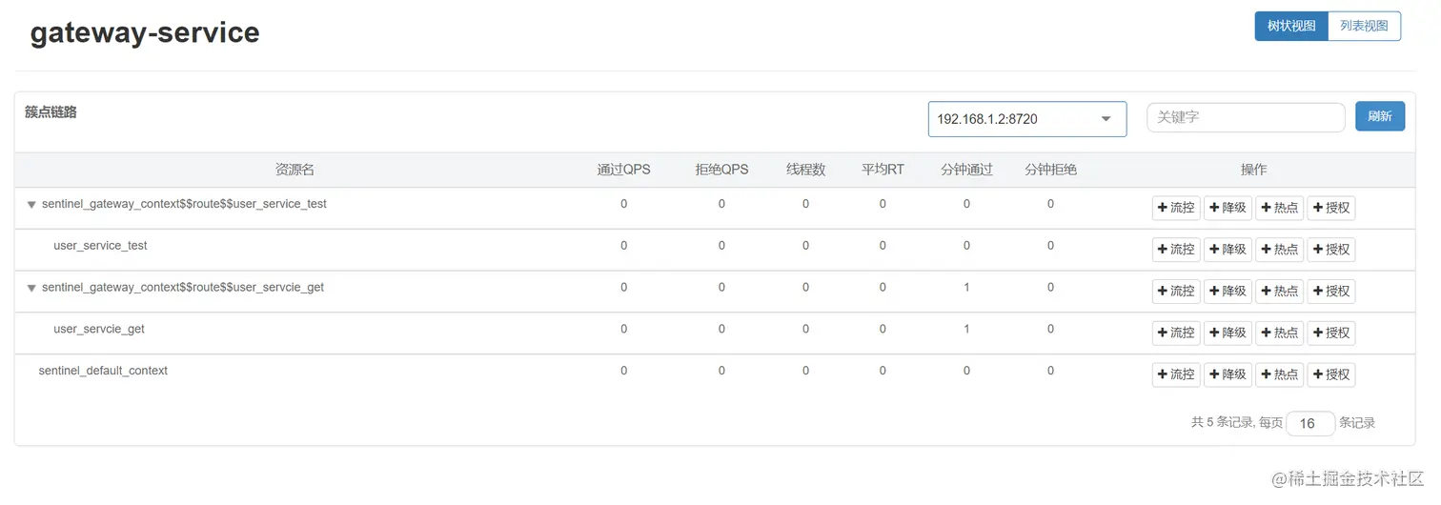Image resolution: width=1441 pixels, height=505 pixels.
Task: Click the 线程数 column header
Action: (805, 170)
